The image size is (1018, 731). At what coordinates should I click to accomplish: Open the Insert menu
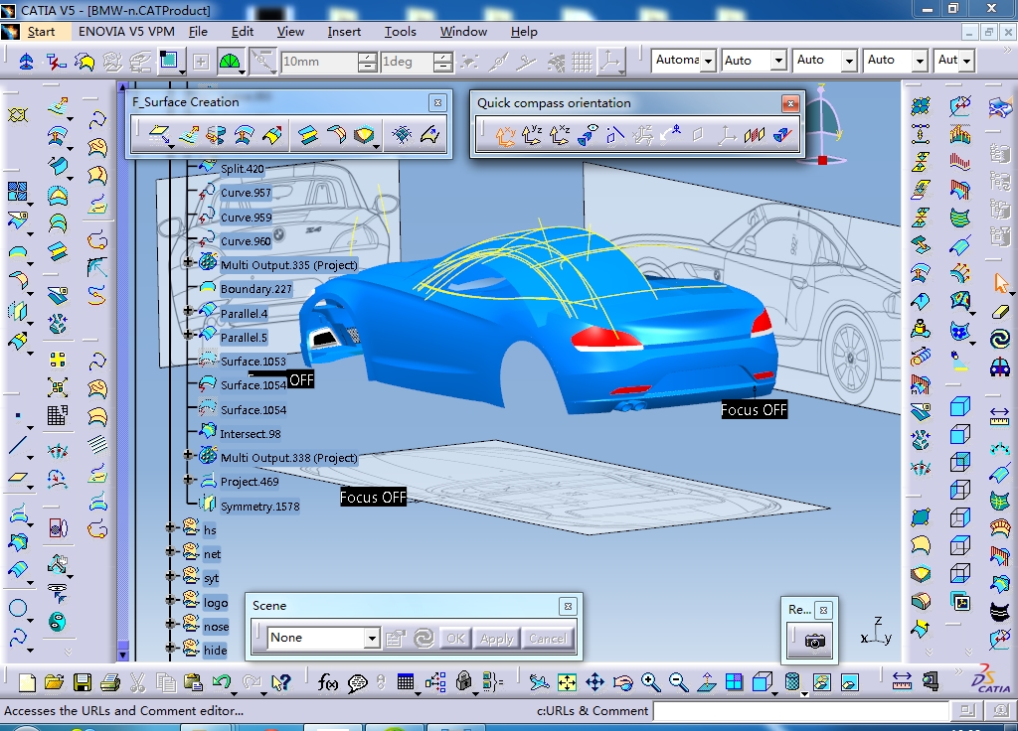click(x=344, y=32)
